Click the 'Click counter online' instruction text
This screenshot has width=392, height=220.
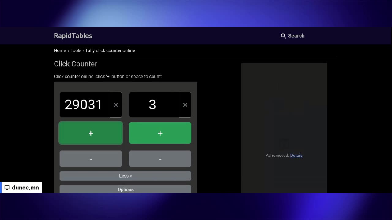click(x=108, y=76)
